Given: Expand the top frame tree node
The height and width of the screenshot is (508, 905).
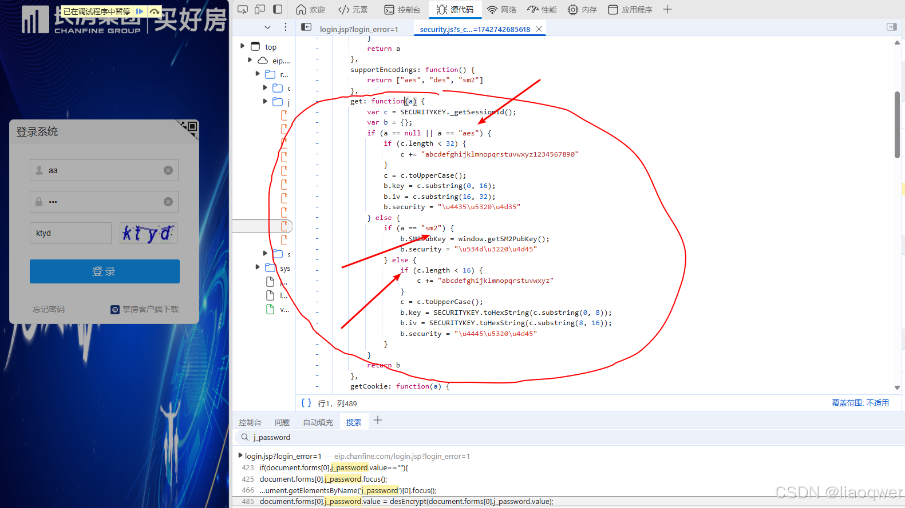Looking at the screenshot, I should click(243, 46).
